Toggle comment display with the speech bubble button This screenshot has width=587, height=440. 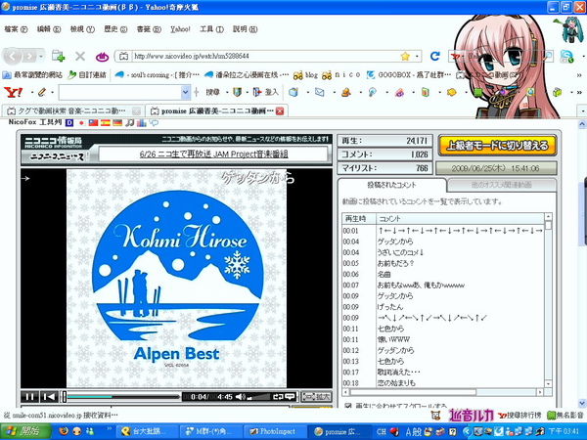click(x=290, y=397)
